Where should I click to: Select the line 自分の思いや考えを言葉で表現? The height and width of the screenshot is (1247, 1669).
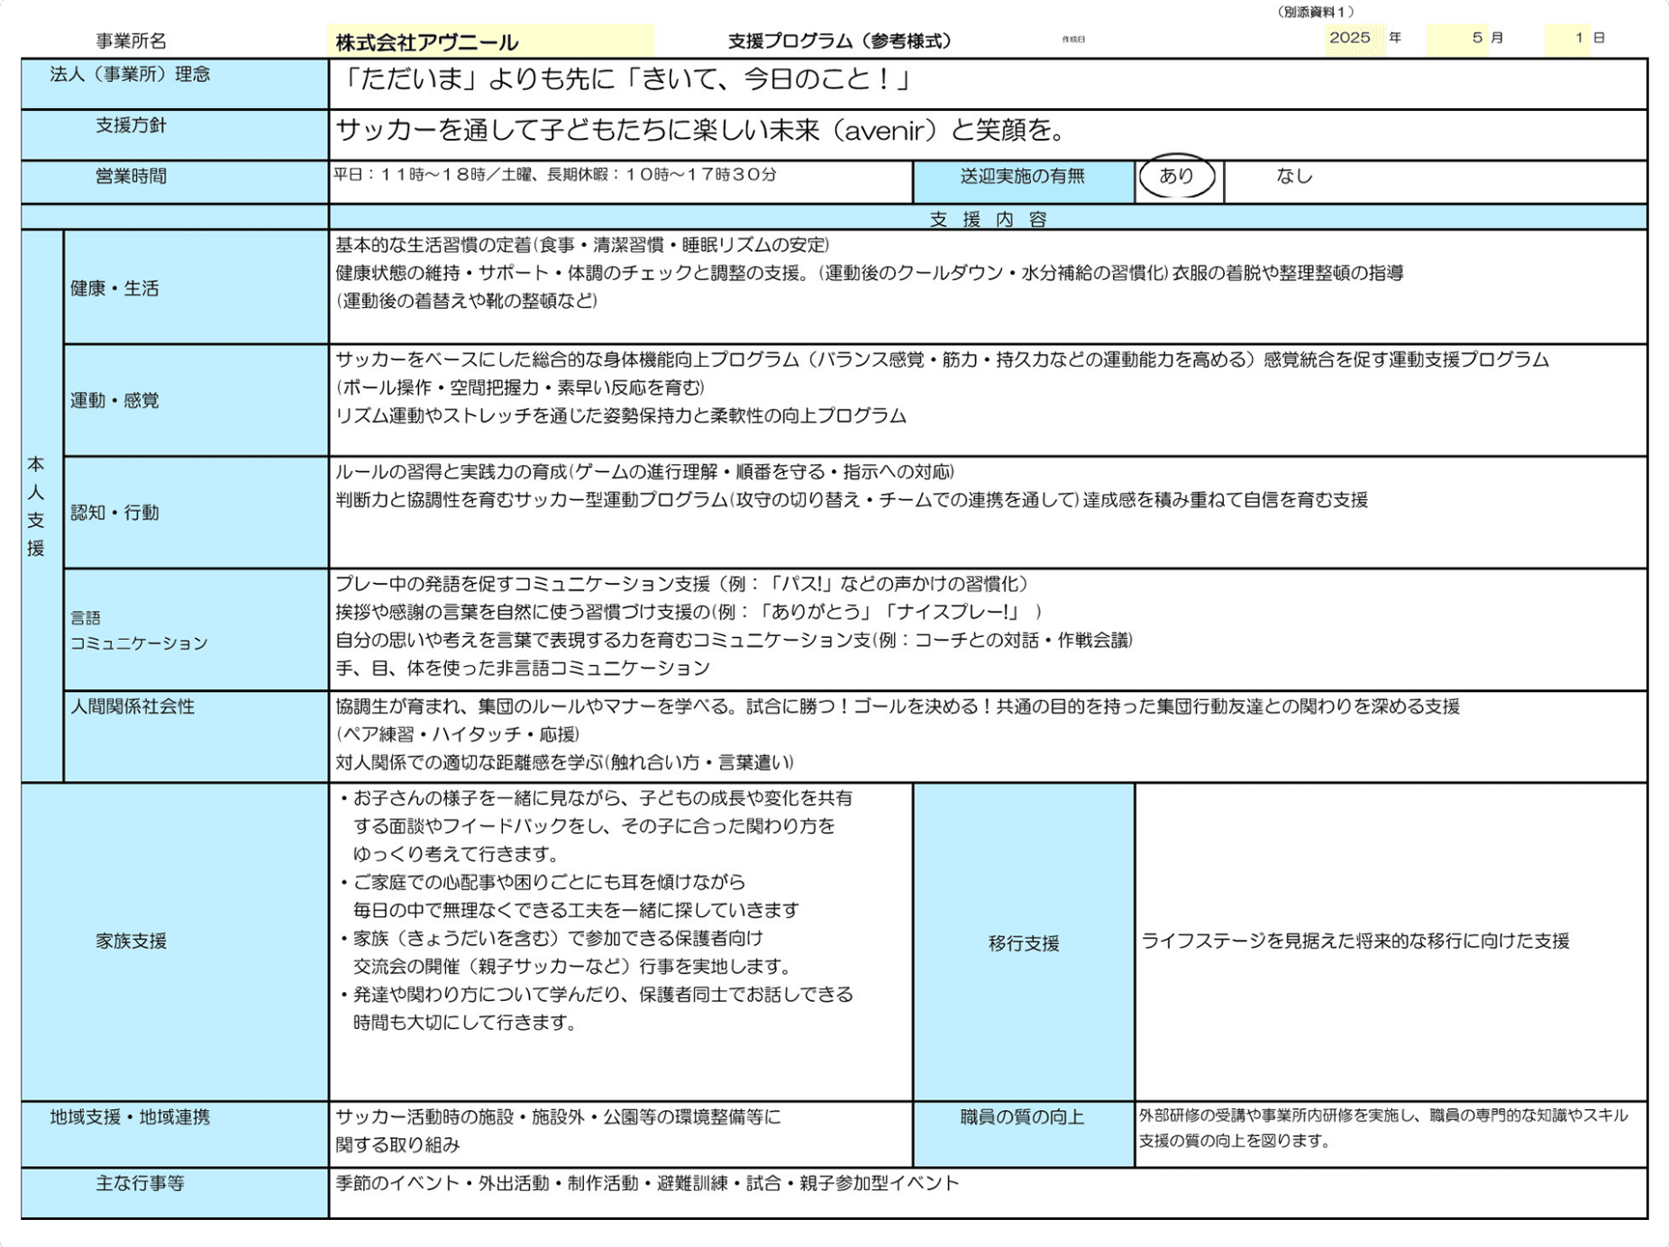click(734, 640)
